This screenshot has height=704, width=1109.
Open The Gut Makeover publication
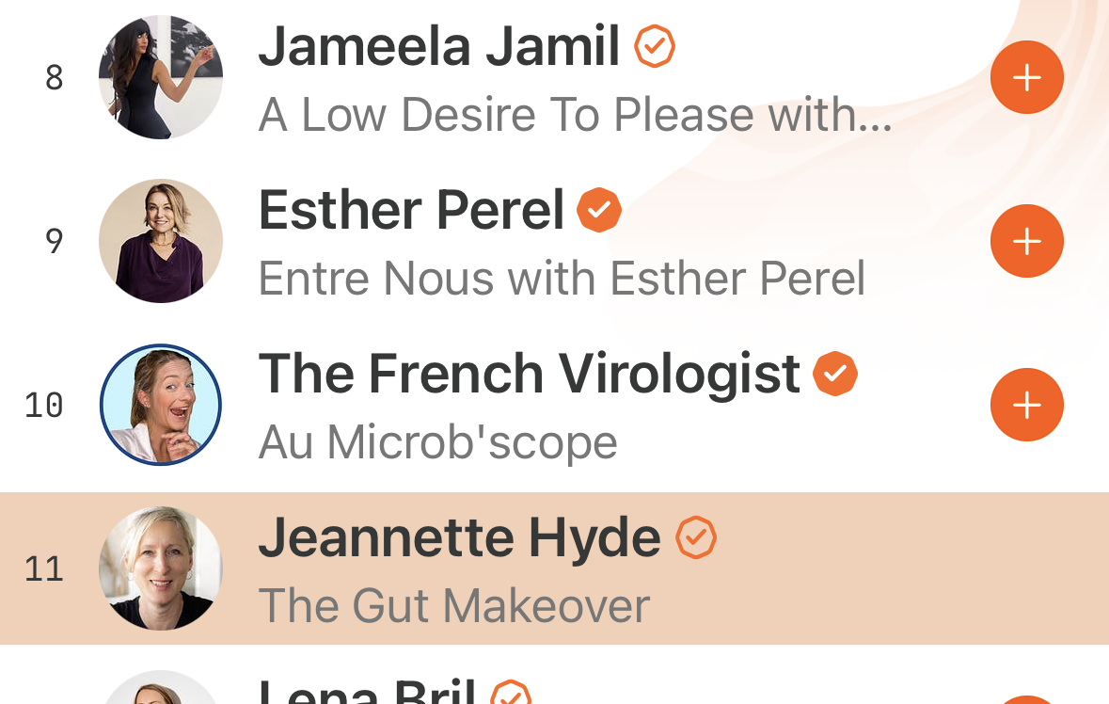click(453, 606)
